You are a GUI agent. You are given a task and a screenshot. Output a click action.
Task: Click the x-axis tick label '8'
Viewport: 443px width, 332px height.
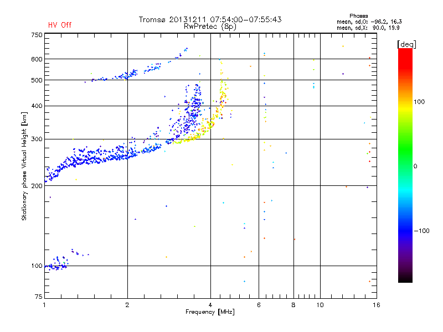pyautogui.click(x=293, y=305)
